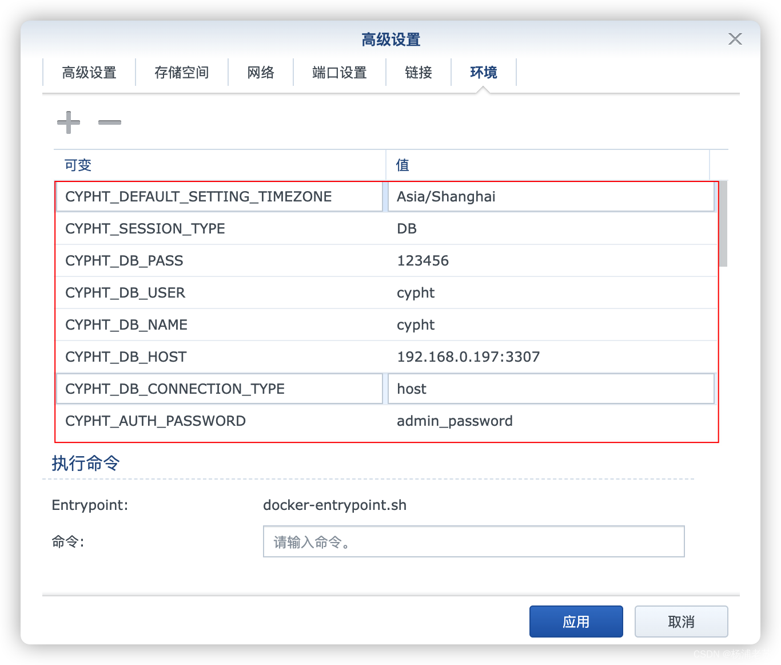Click the admin_password value cell
Viewport: 781px width, 665px height.
click(552, 421)
